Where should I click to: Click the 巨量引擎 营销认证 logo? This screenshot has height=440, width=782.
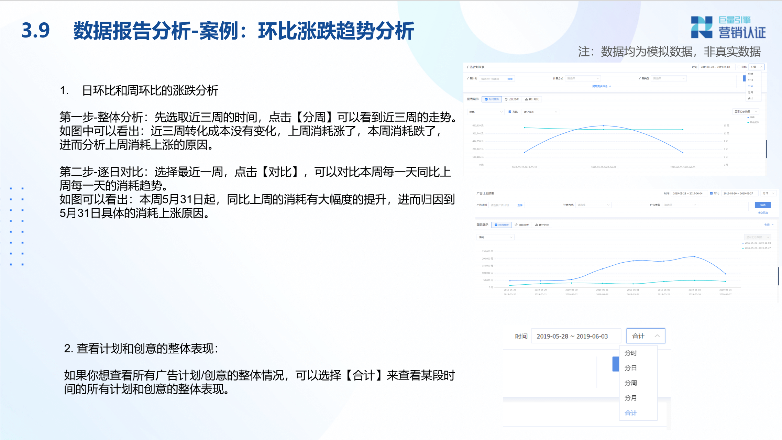[x=728, y=27]
